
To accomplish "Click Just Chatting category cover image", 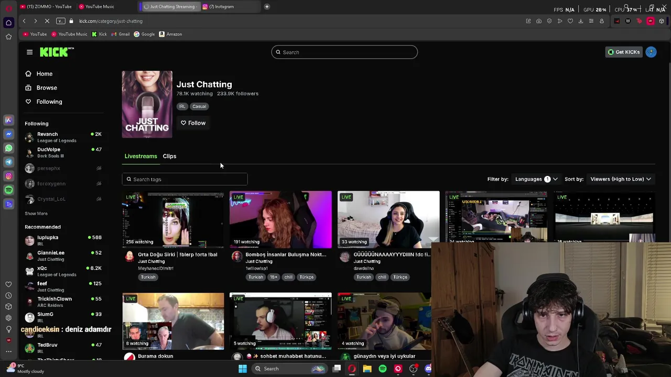I will pos(147,104).
